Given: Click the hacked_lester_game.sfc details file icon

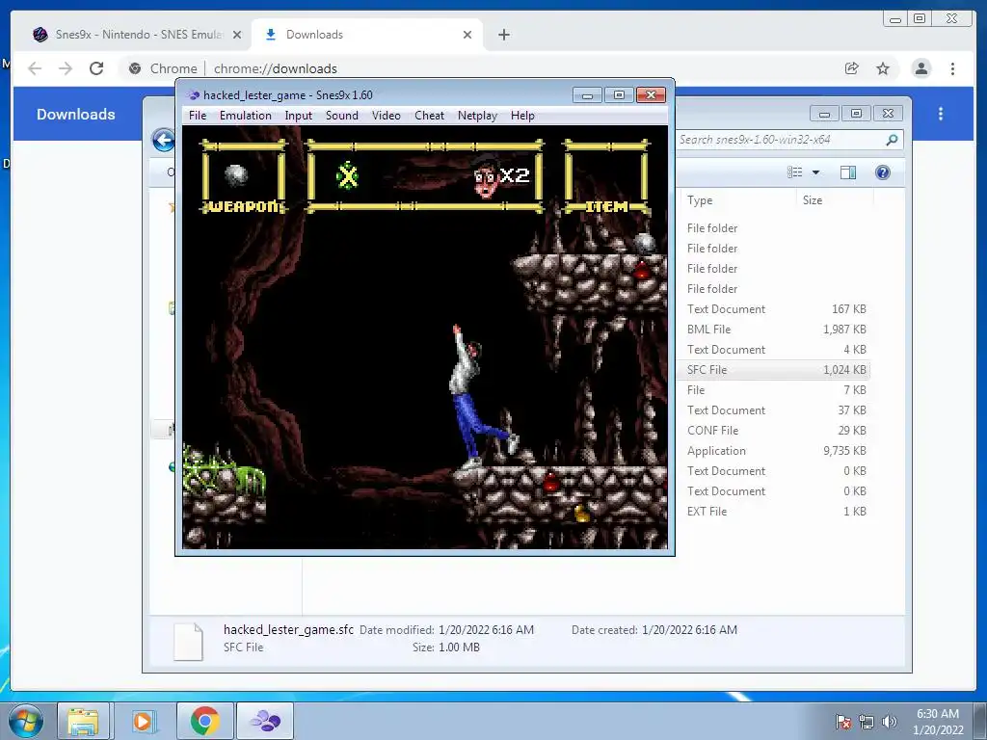Looking at the screenshot, I should (188, 641).
